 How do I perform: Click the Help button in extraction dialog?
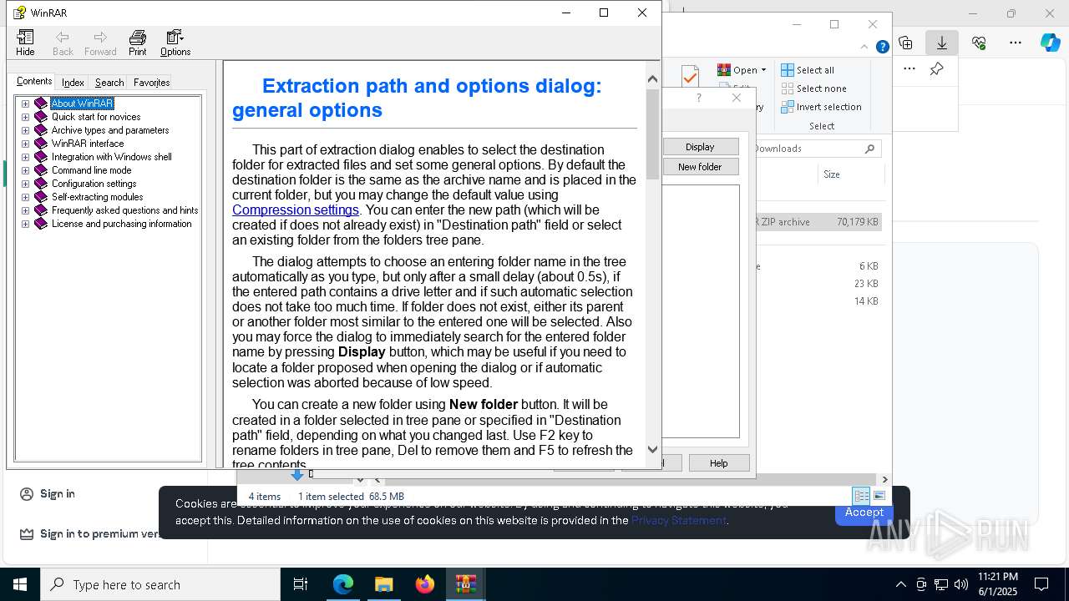pos(719,463)
